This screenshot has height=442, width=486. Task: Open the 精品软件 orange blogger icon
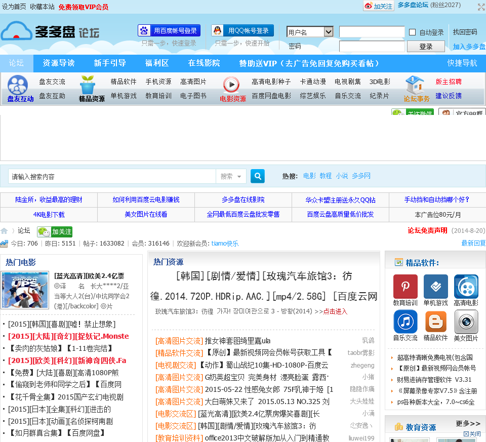click(x=435, y=322)
